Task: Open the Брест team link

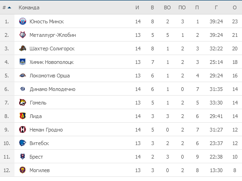Action: [36, 157]
